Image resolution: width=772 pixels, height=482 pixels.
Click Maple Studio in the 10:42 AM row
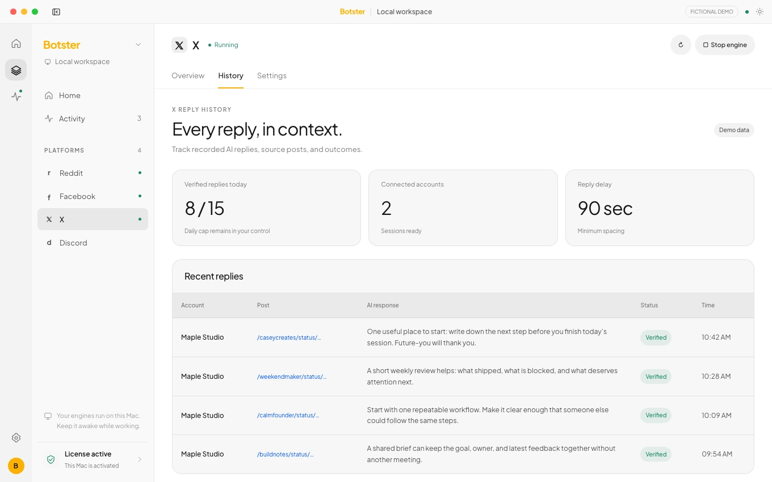click(202, 337)
